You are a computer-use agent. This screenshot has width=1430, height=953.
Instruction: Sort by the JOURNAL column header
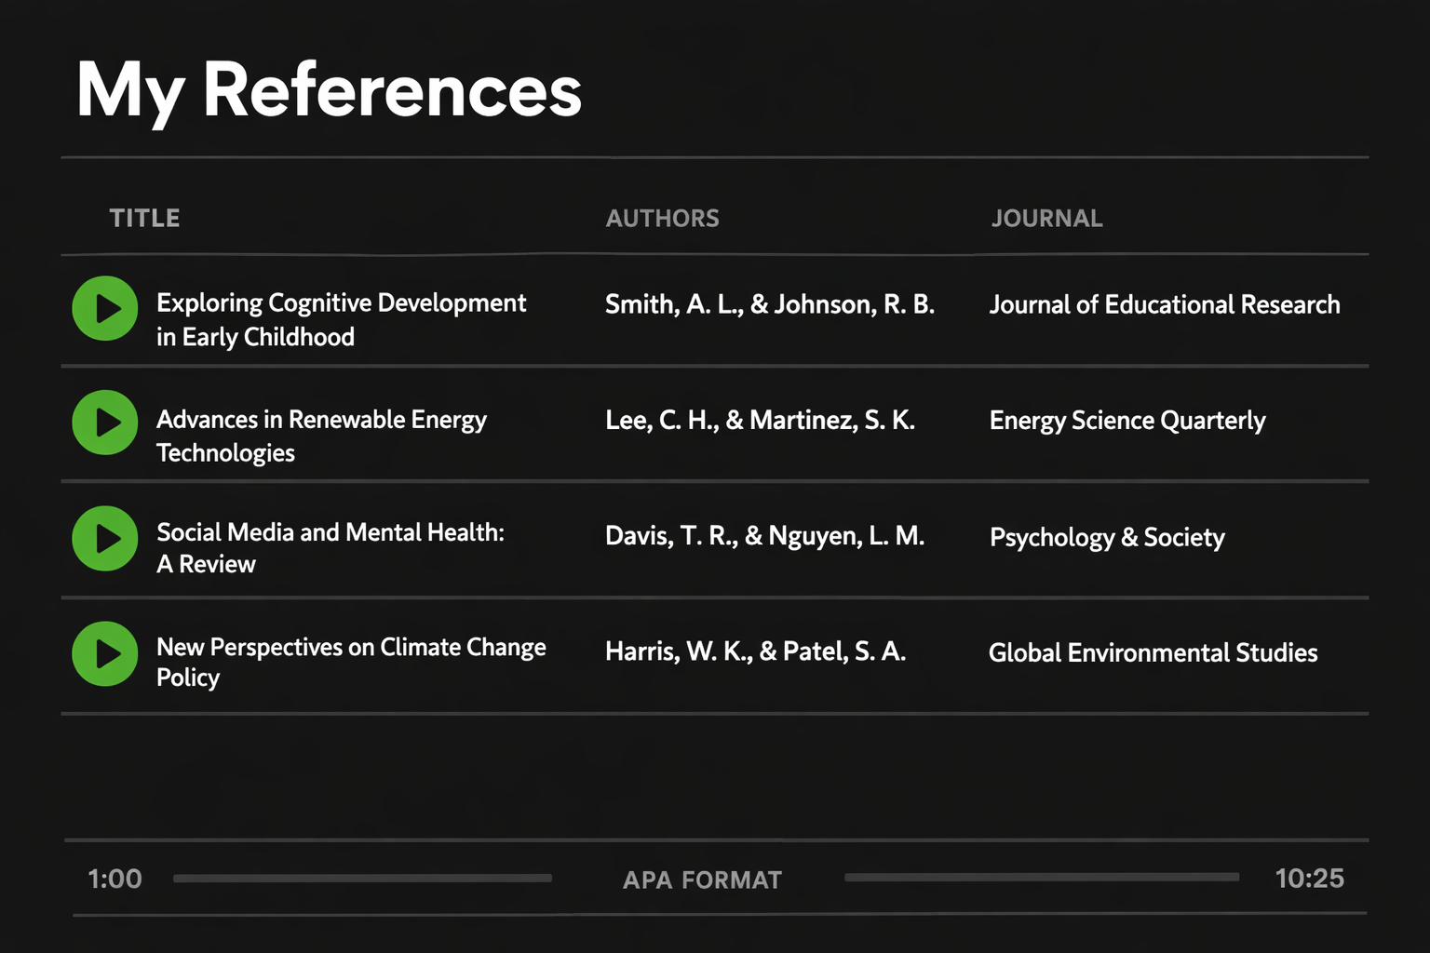(x=1046, y=219)
